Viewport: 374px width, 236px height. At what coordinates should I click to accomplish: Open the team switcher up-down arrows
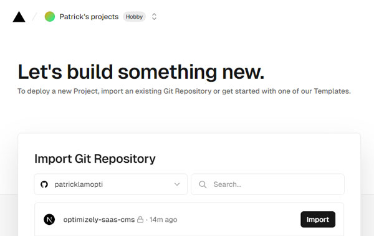(154, 17)
